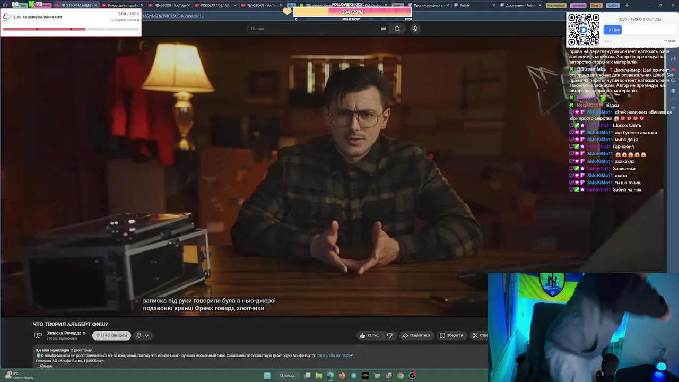679x382 pixels.
Task: Open Google Chrome from the taskbar
Action: (x=401, y=376)
